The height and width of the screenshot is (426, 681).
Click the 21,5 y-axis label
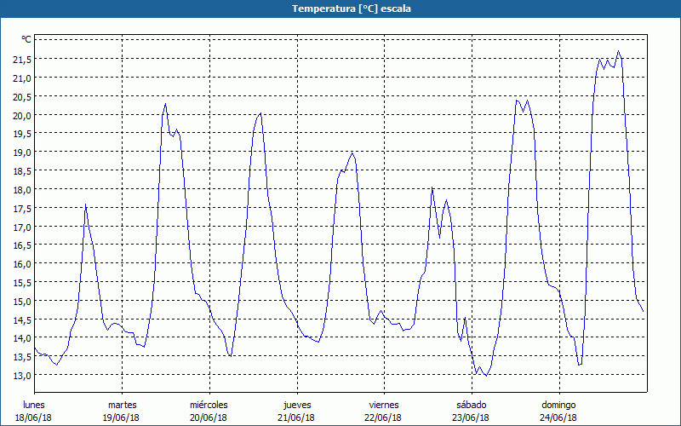[x=22, y=60]
